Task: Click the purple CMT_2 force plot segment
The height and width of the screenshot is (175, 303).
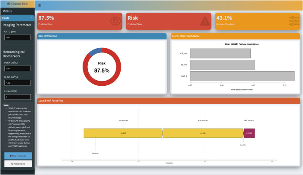Action: tap(249, 133)
